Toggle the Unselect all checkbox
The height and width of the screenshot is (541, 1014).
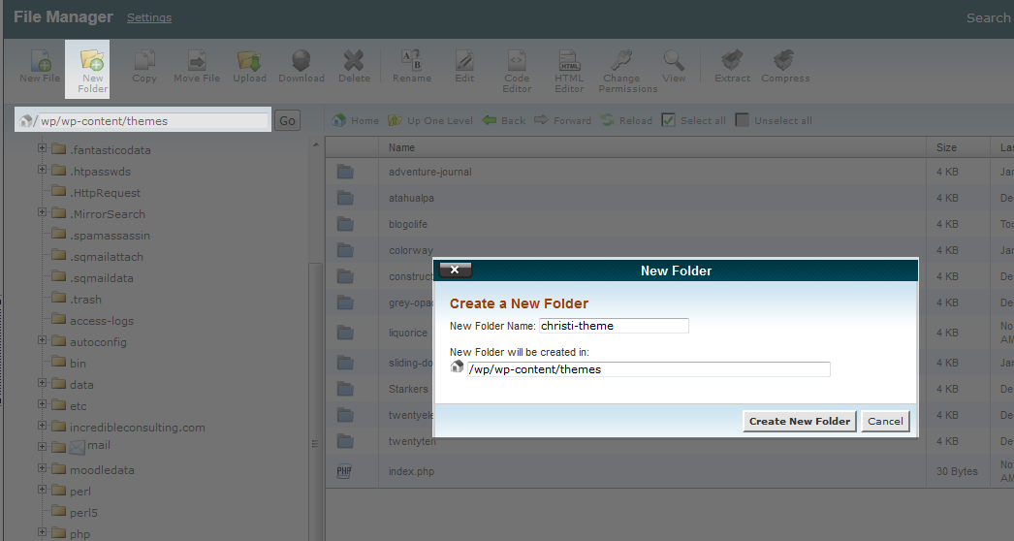tap(743, 120)
